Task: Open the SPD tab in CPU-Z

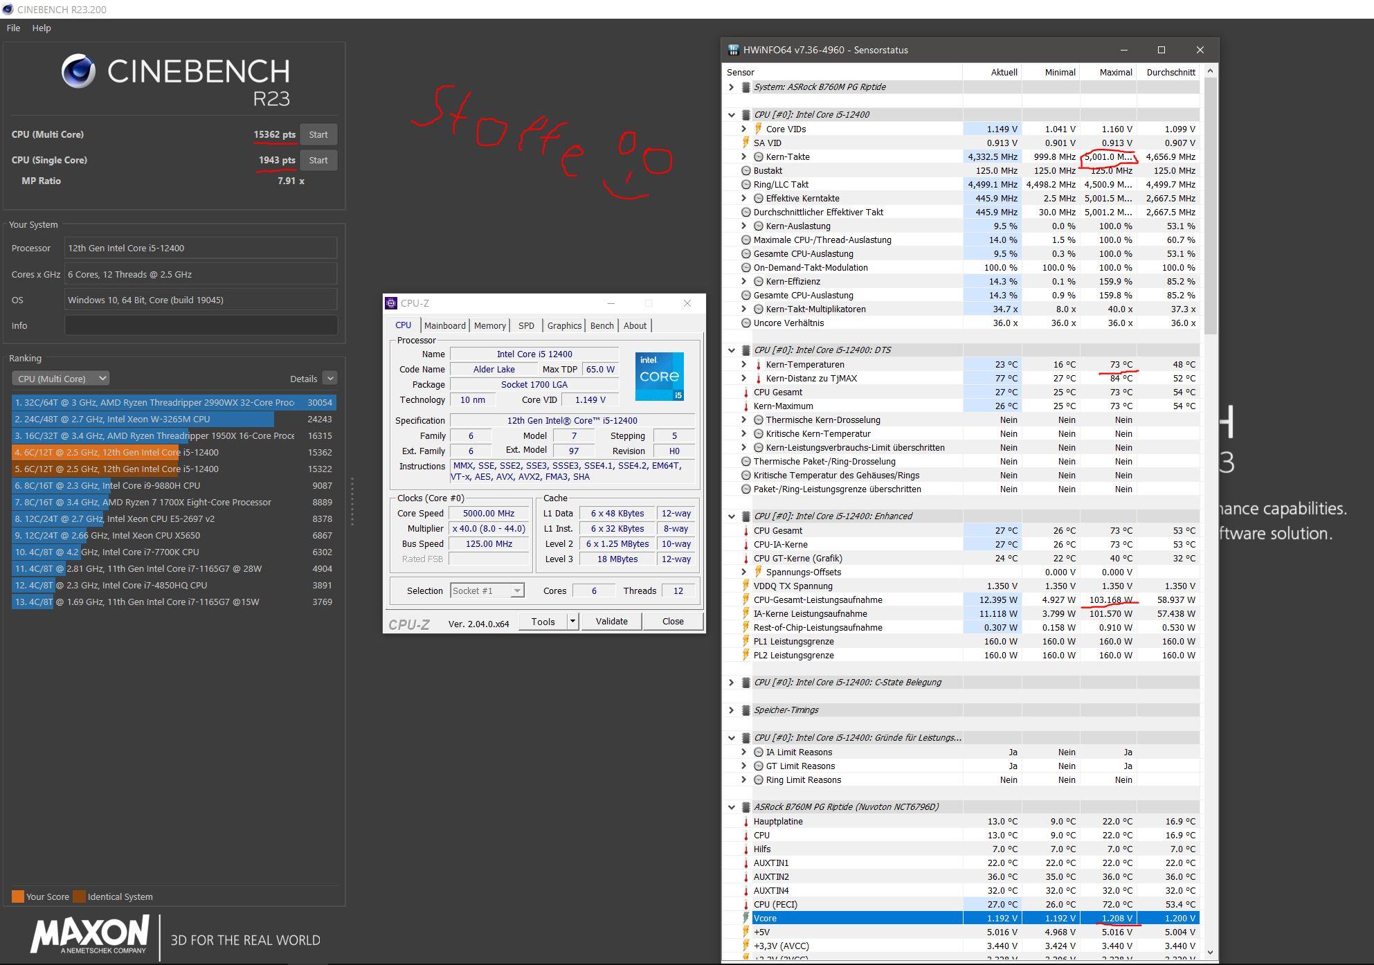Action: (x=526, y=325)
